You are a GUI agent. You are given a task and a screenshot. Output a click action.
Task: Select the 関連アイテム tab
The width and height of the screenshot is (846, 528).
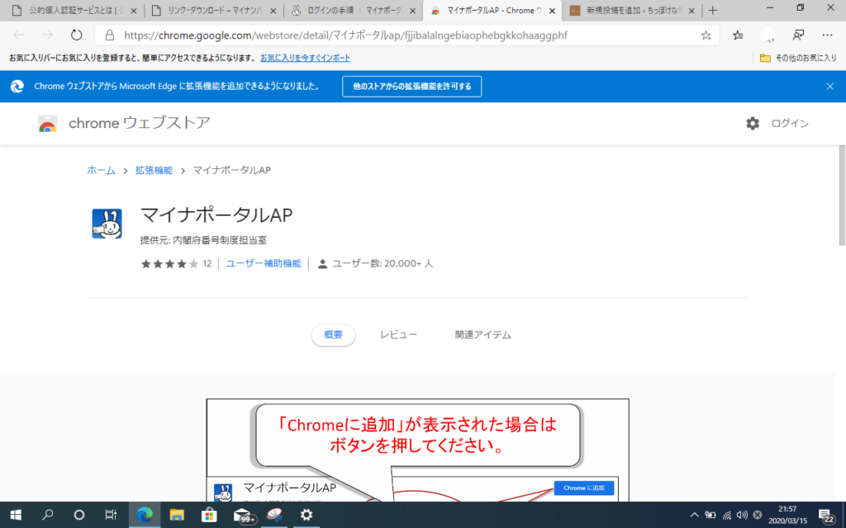pyautogui.click(x=482, y=335)
